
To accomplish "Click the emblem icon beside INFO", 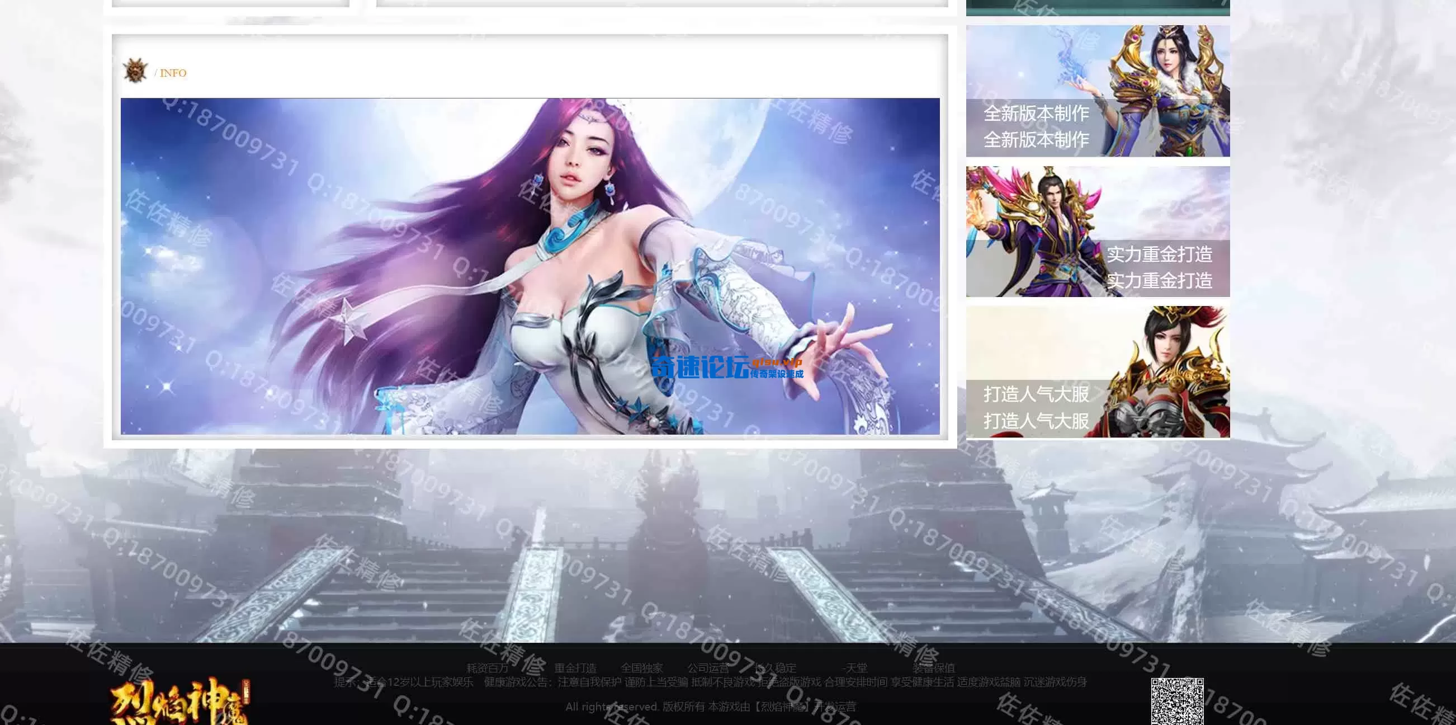I will pos(135,72).
